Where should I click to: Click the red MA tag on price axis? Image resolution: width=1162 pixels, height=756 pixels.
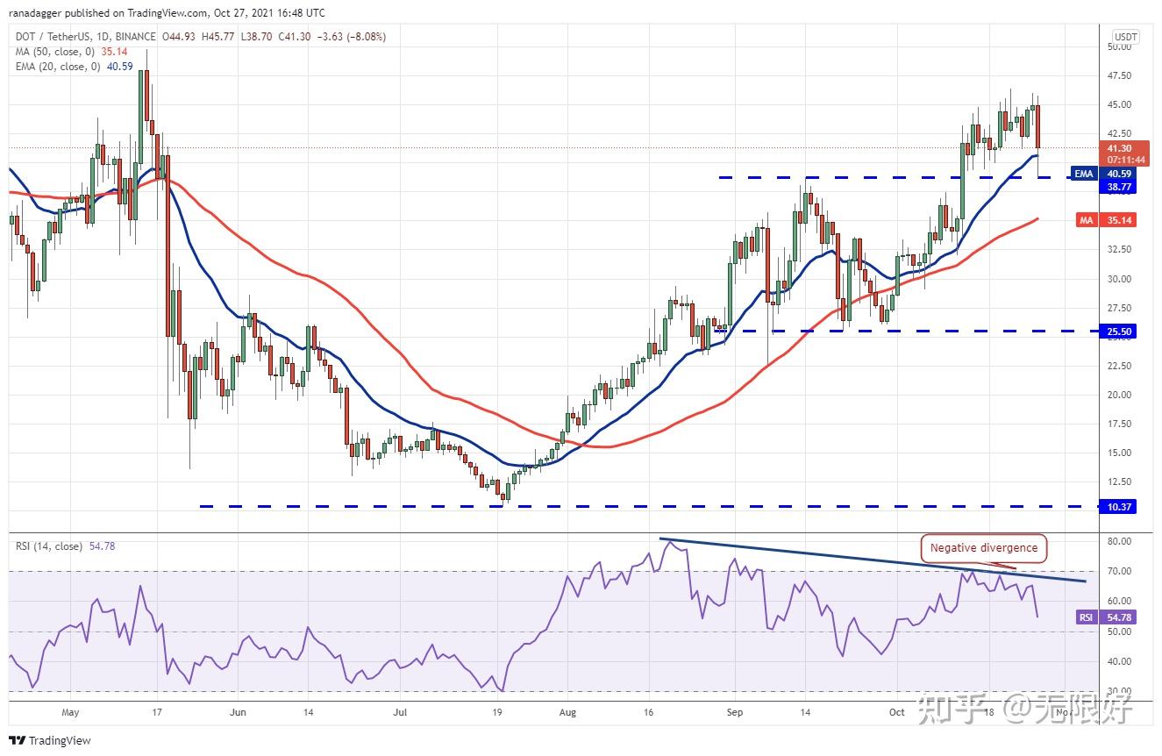(x=1087, y=220)
